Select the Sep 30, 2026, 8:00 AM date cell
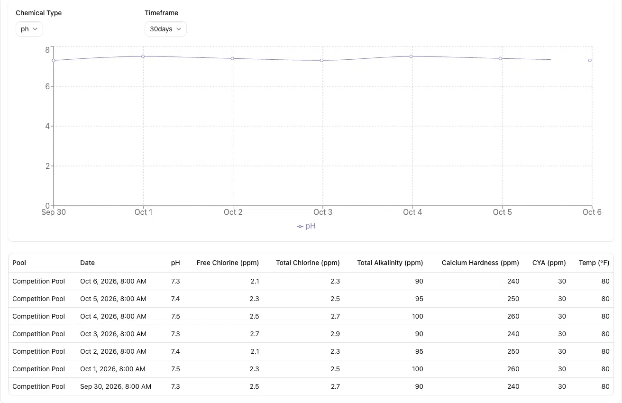This screenshot has width=622, height=403. 116,386
